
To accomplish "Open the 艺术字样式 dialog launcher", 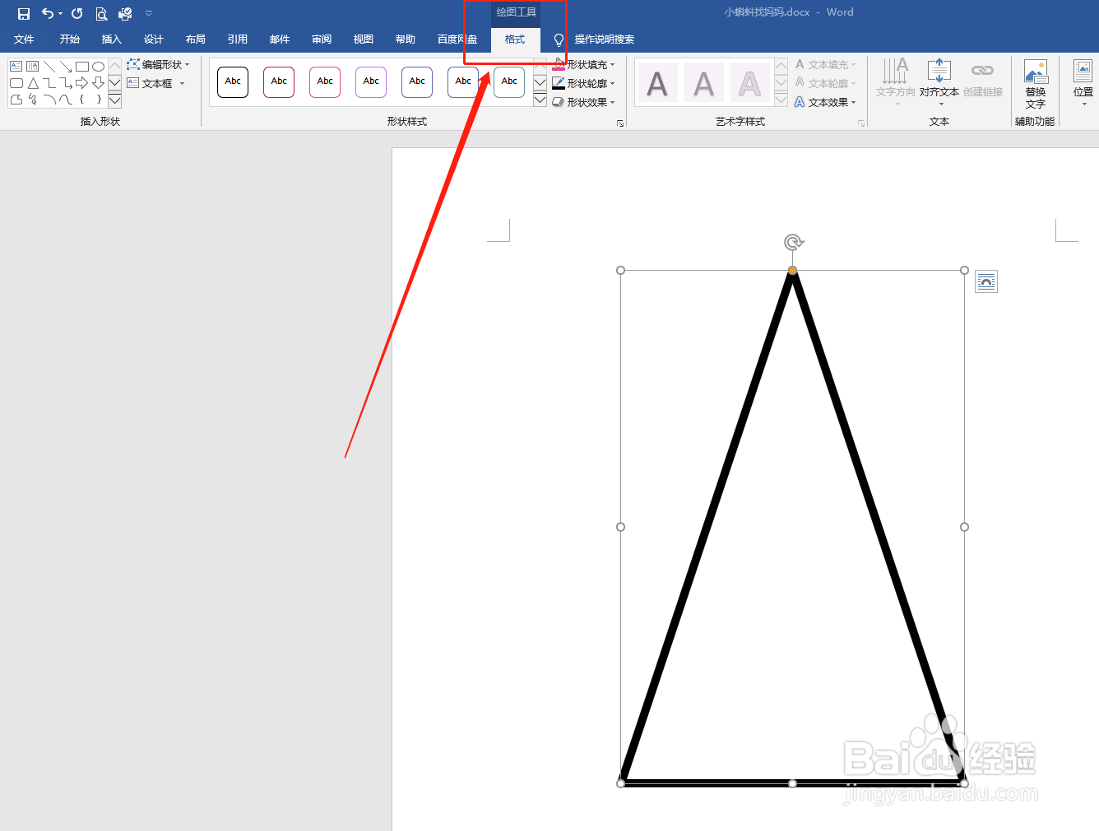I will click(x=861, y=123).
